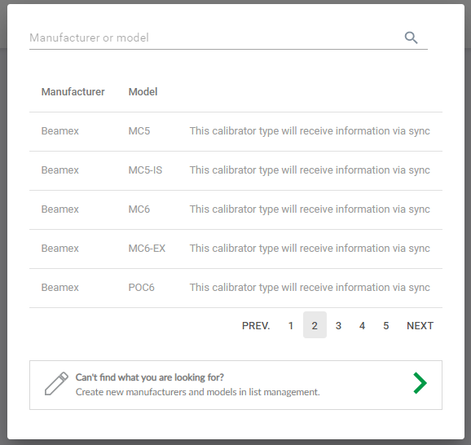Click Beamex in the MC6 row
471x445 pixels.
tap(60, 209)
